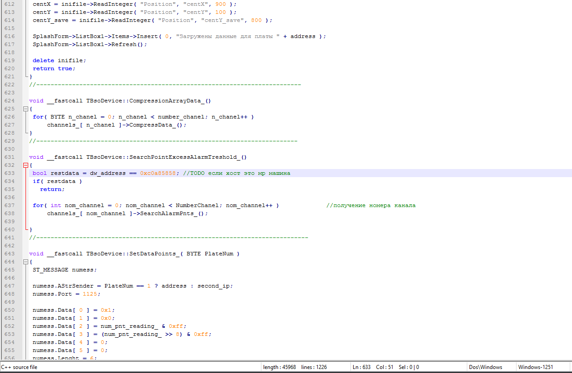572x373 pixels.
Task: Click the 'Refresh()' call on line 617
Action: [128, 44]
